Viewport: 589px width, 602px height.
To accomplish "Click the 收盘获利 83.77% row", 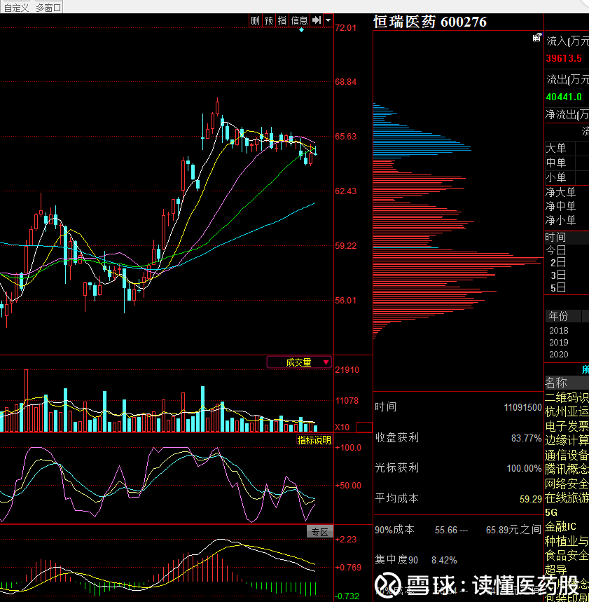I will click(x=458, y=438).
